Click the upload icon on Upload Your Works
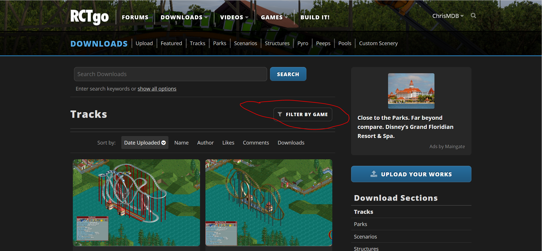This screenshot has height=251, width=542. point(374,174)
